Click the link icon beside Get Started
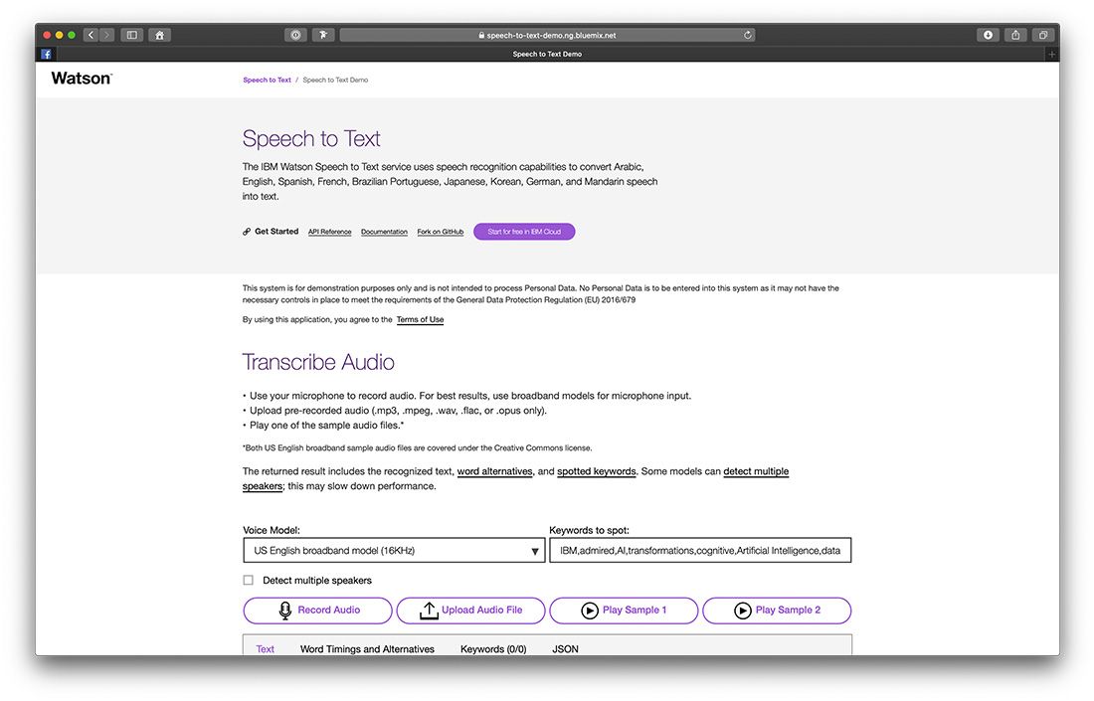 pos(247,232)
